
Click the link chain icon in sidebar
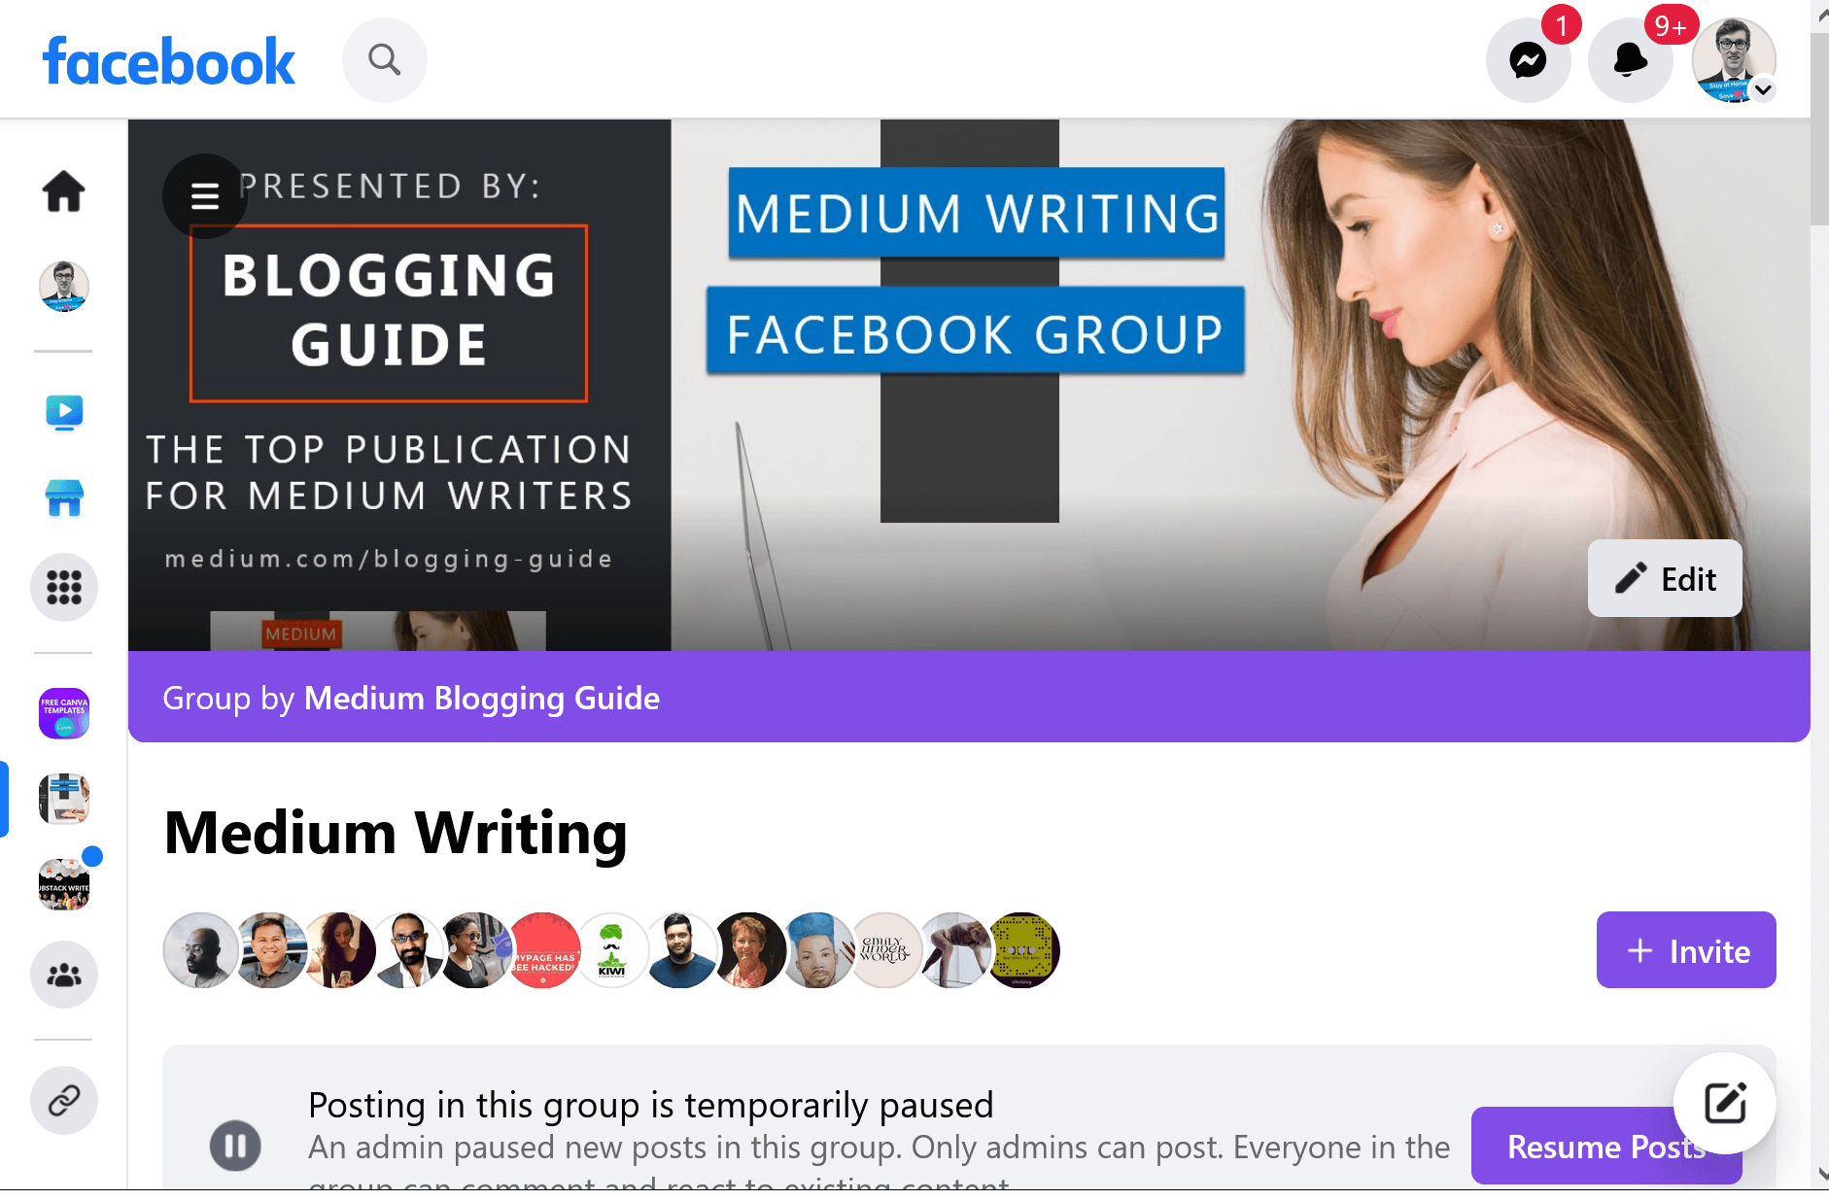pyautogui.click(x=64, y=1101)
